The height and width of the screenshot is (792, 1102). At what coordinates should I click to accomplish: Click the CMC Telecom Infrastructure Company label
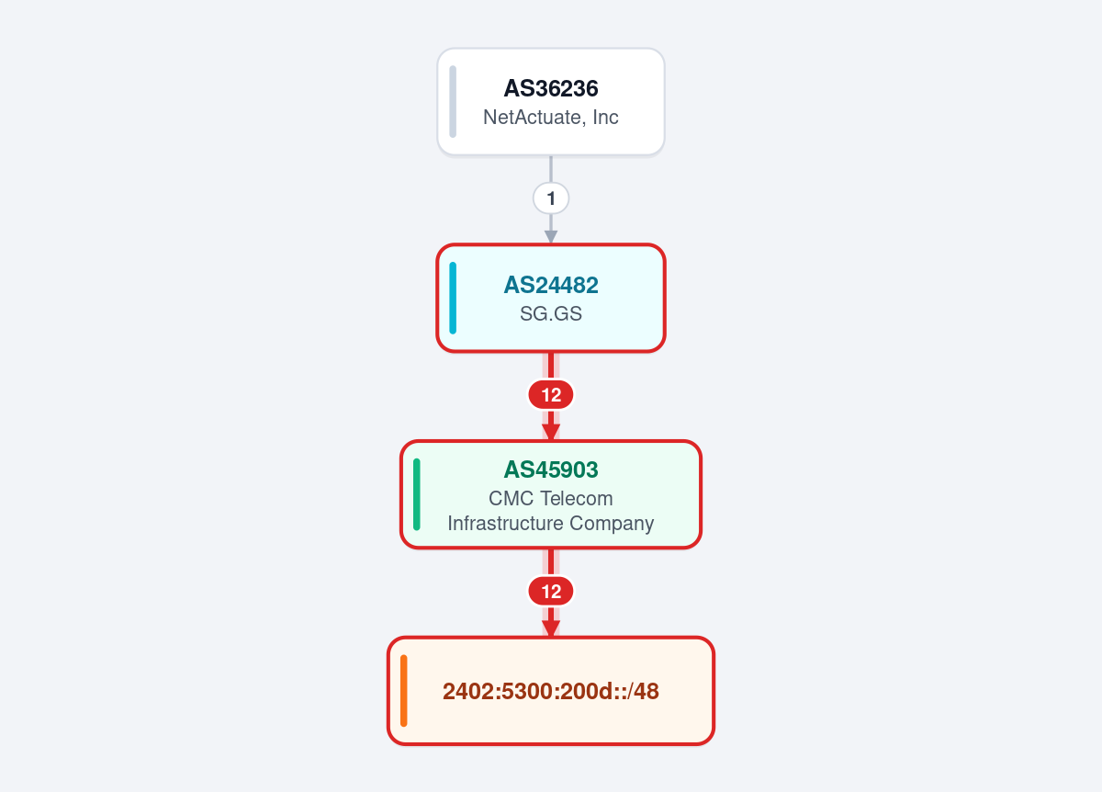pyautogui.click(x=551, y=511)
